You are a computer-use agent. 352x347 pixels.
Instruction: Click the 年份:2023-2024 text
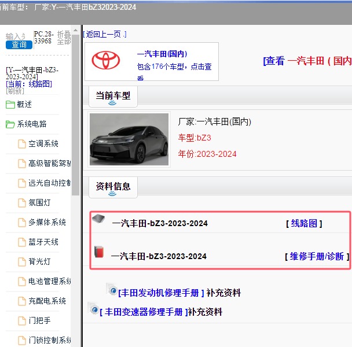tap(207, 154)
